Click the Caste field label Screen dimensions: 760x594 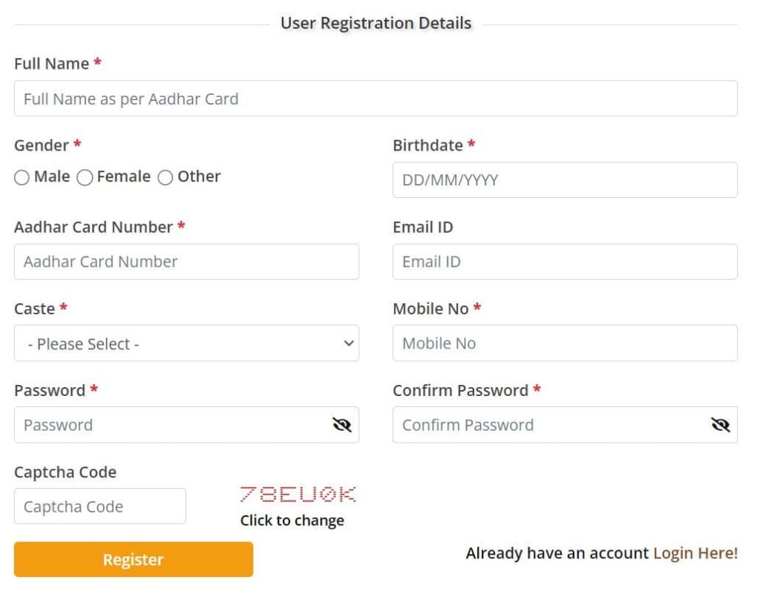(x=34, y=308)
